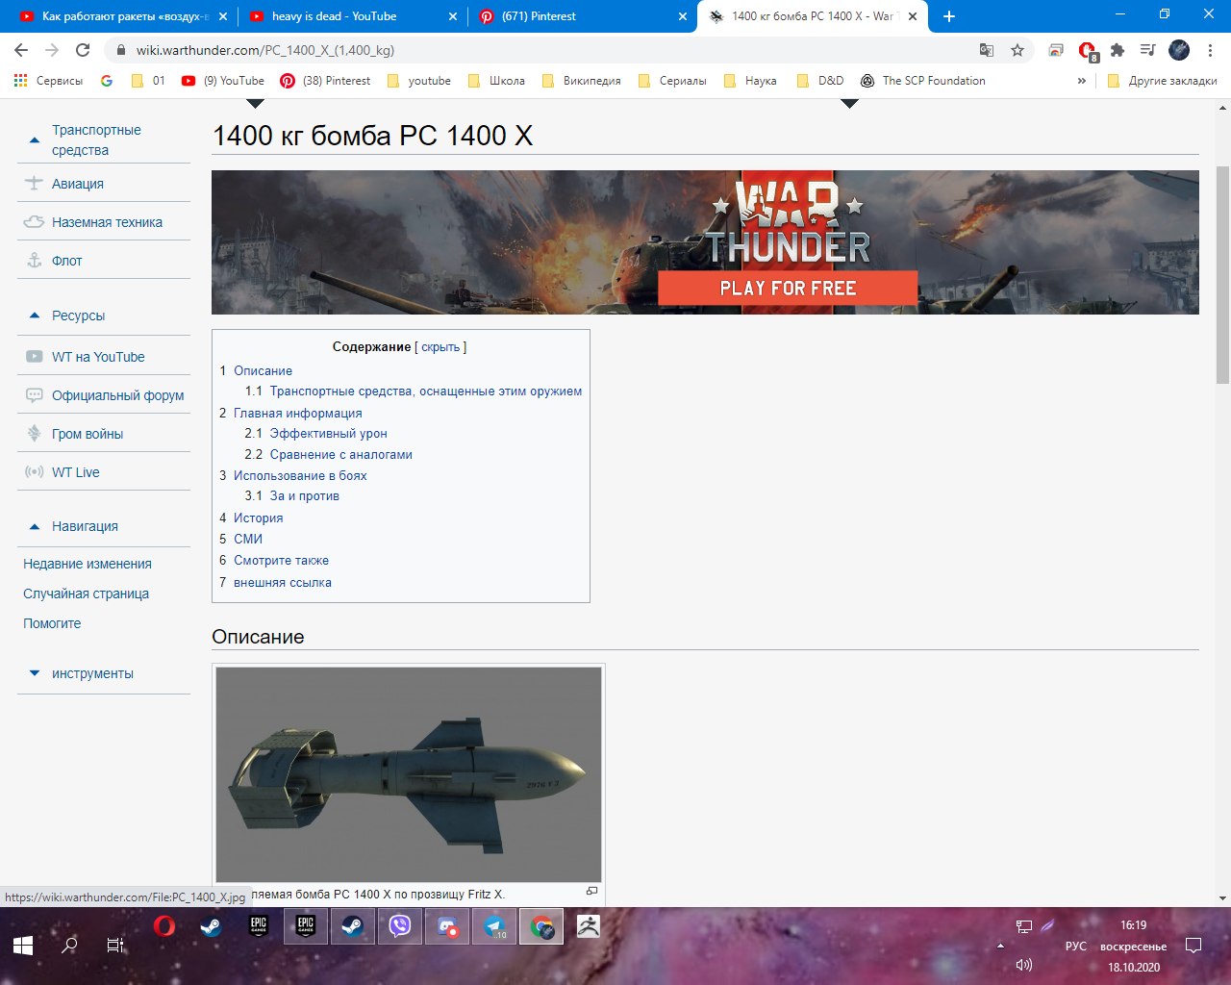
Task: Jump to Сравнение с аналогами link
Action: 340,455
